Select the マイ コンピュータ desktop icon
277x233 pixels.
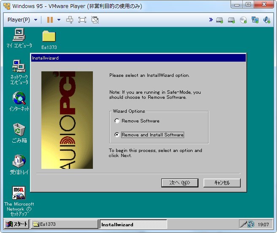[19, 38]
